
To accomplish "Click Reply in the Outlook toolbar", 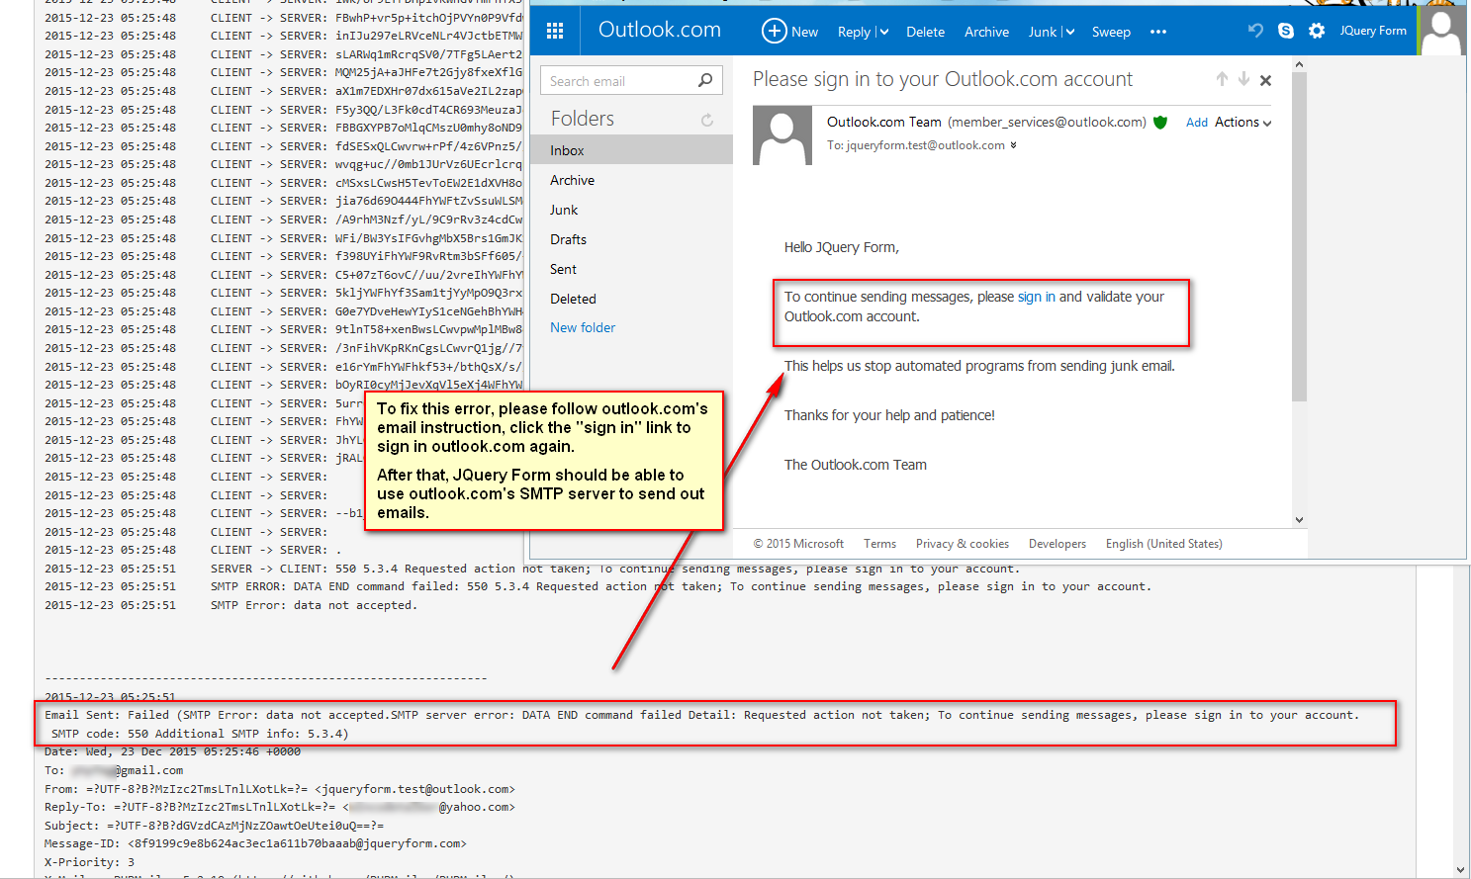I will click(x=854, y=32).
